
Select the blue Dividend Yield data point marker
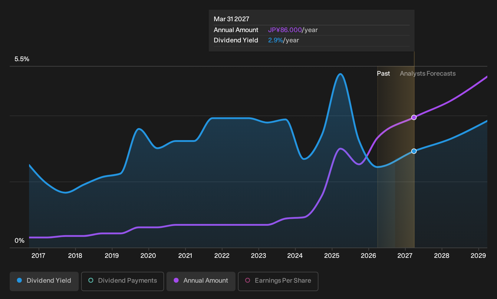click(414, 151)
